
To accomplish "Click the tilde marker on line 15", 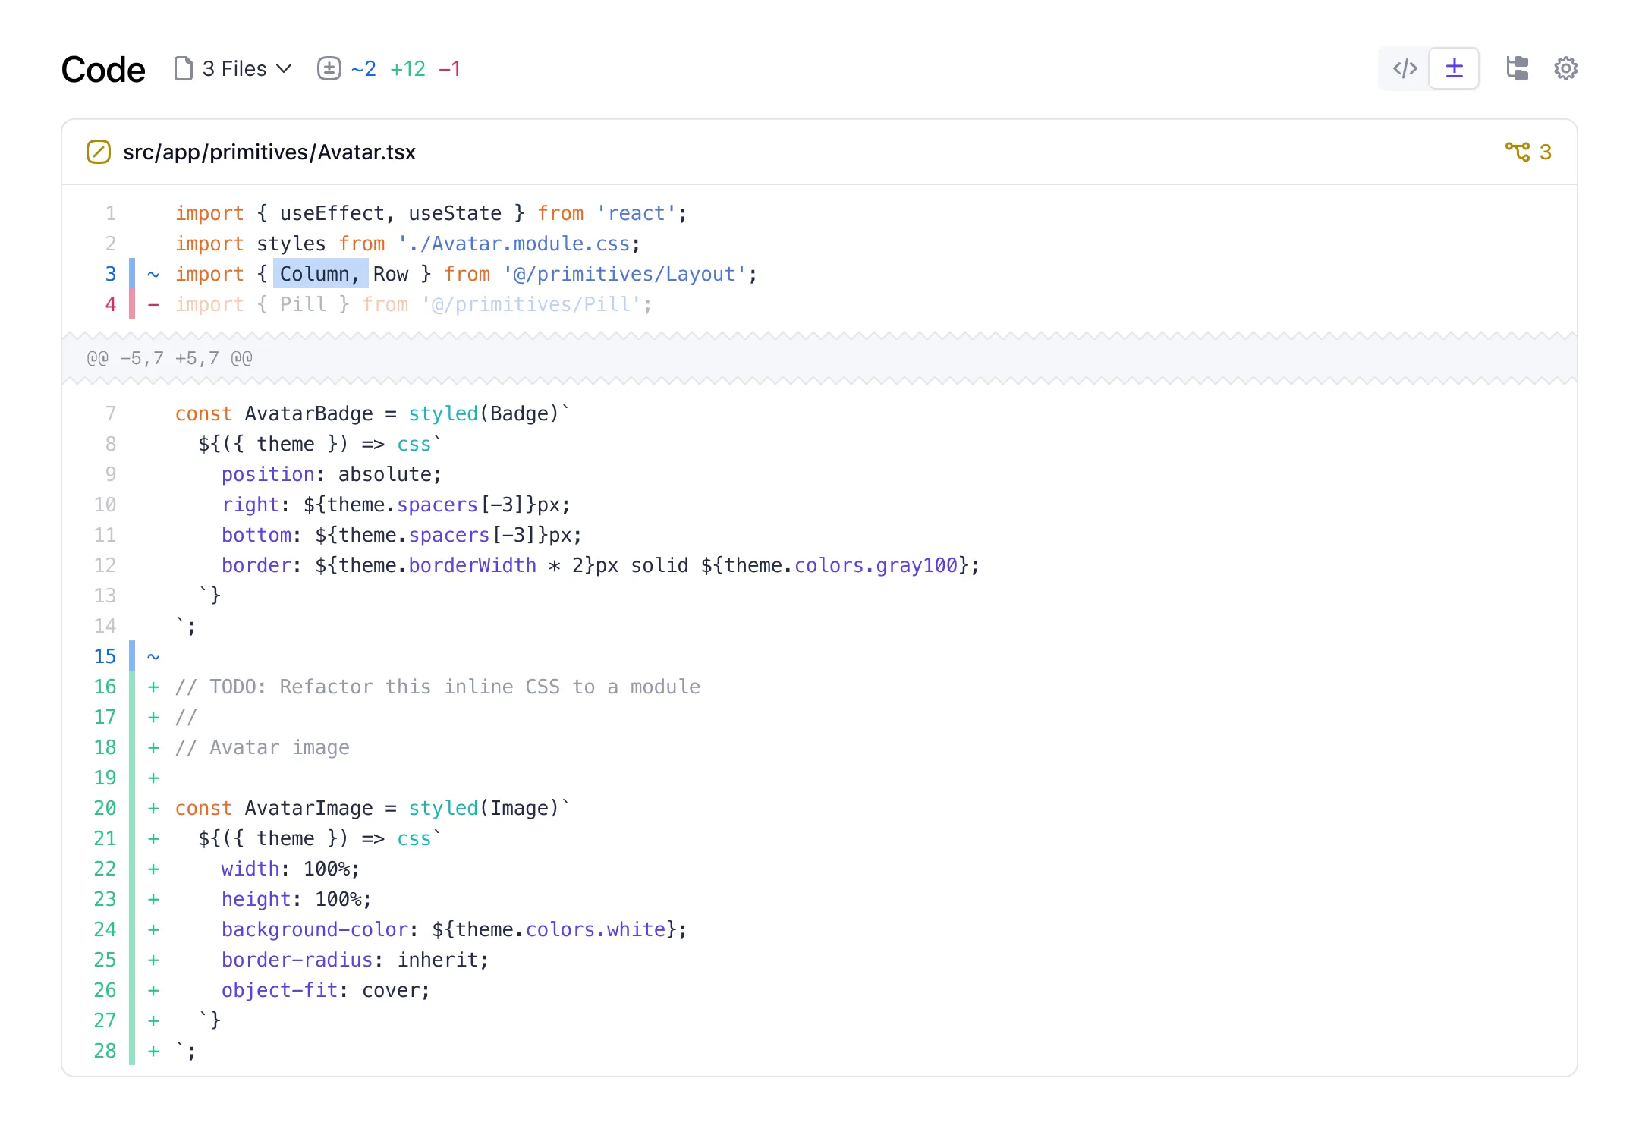I will tap(153, 656).
